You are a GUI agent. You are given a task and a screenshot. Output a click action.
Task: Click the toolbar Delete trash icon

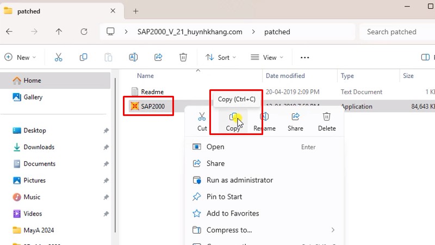coord(183,57)
